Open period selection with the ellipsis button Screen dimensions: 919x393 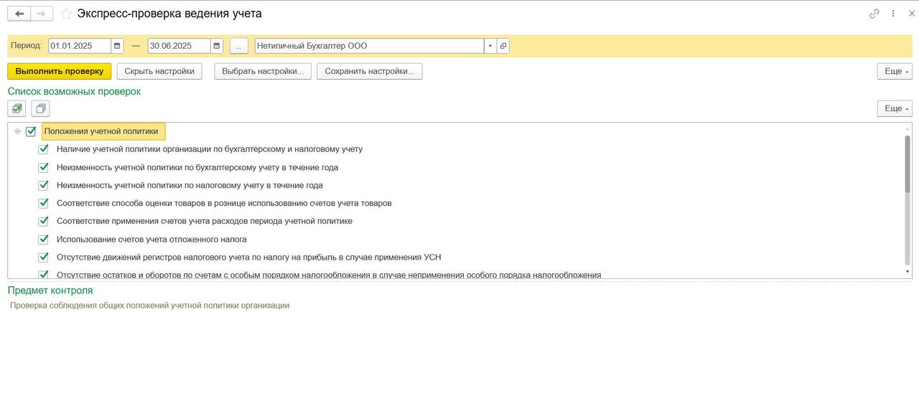point(238,46)
